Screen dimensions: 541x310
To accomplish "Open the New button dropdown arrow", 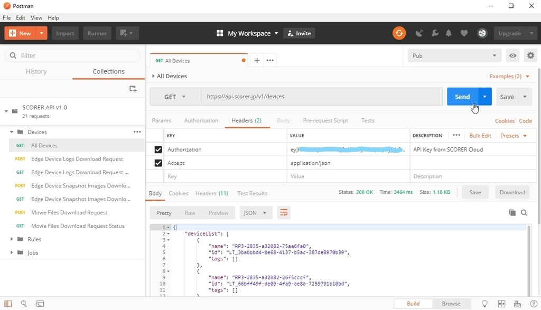I will [x=41, y=33].
